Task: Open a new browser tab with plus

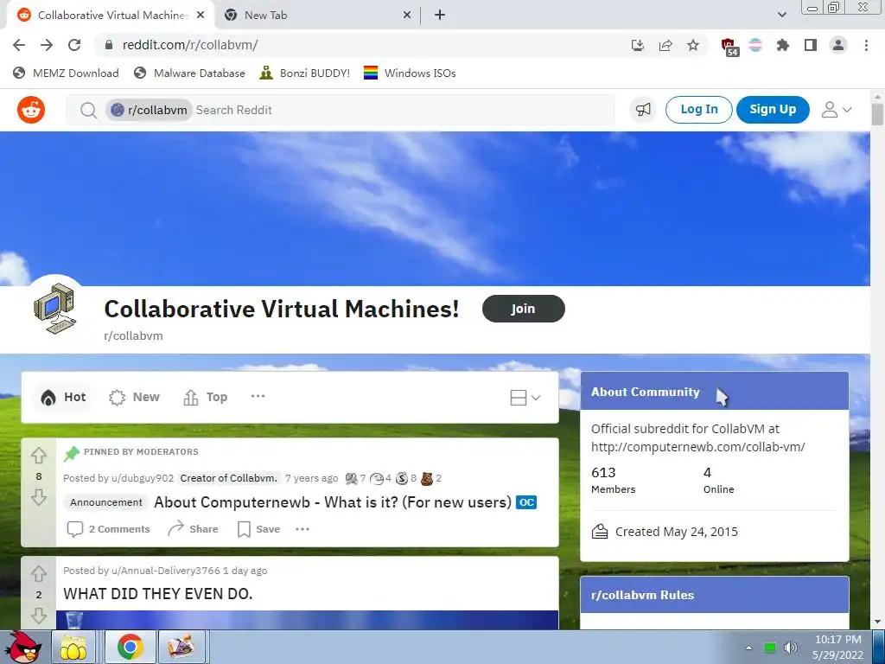Action: coord(440,16)
